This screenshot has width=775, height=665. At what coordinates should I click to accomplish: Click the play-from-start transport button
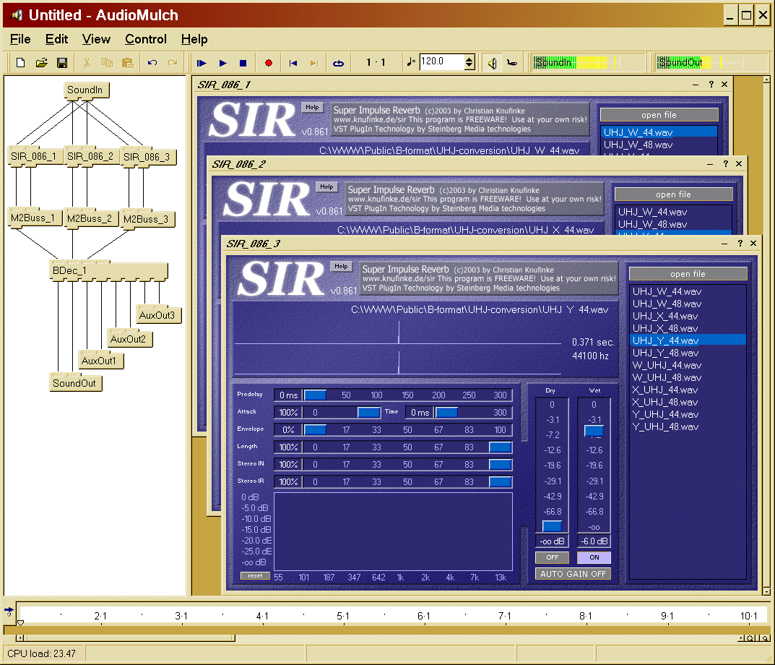[x=202, y=63]
